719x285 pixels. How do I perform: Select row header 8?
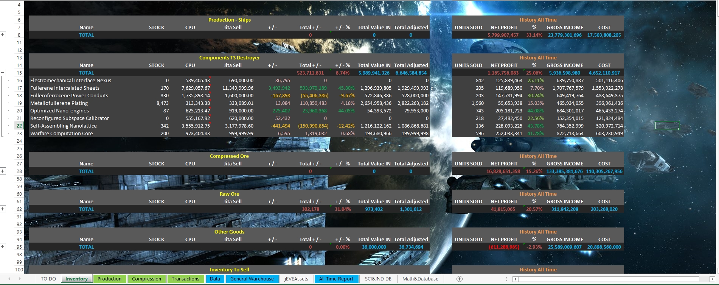19,35
